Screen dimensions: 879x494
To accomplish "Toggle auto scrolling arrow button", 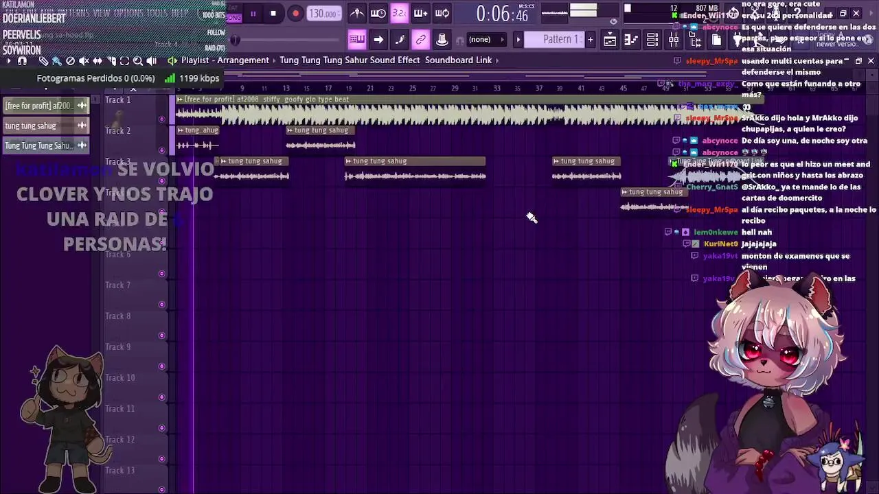I will 378,39.
